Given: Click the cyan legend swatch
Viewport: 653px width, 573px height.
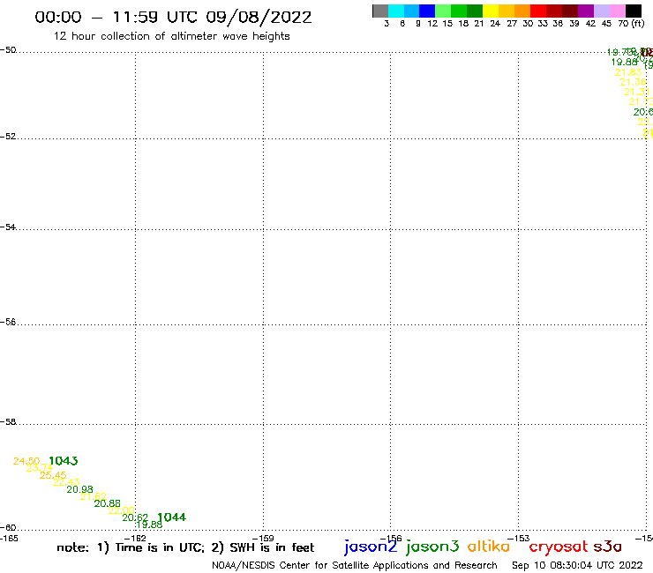Looking at the screenshot, I should coord(396,11).
